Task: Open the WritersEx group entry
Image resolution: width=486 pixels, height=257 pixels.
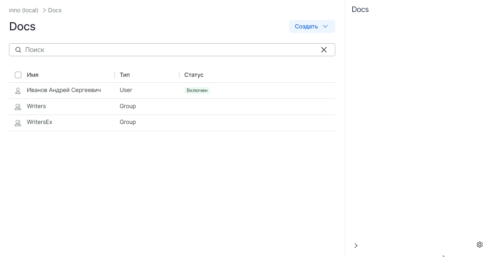Action: (39, 122)
